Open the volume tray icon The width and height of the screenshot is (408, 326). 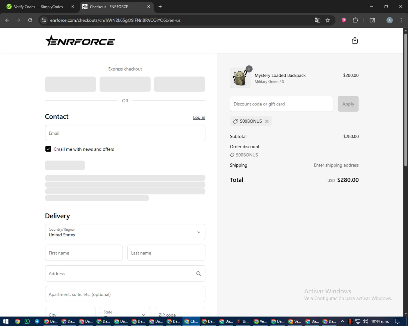click(x=365, y=321)
